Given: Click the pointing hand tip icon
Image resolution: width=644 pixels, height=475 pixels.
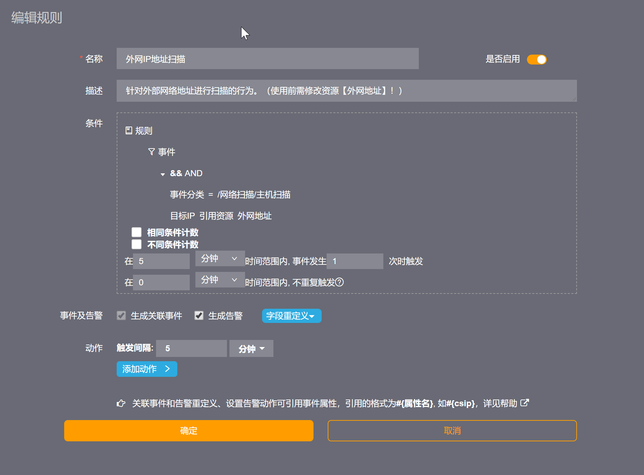Looking at the screenshot, I should [x=121, y=403].
